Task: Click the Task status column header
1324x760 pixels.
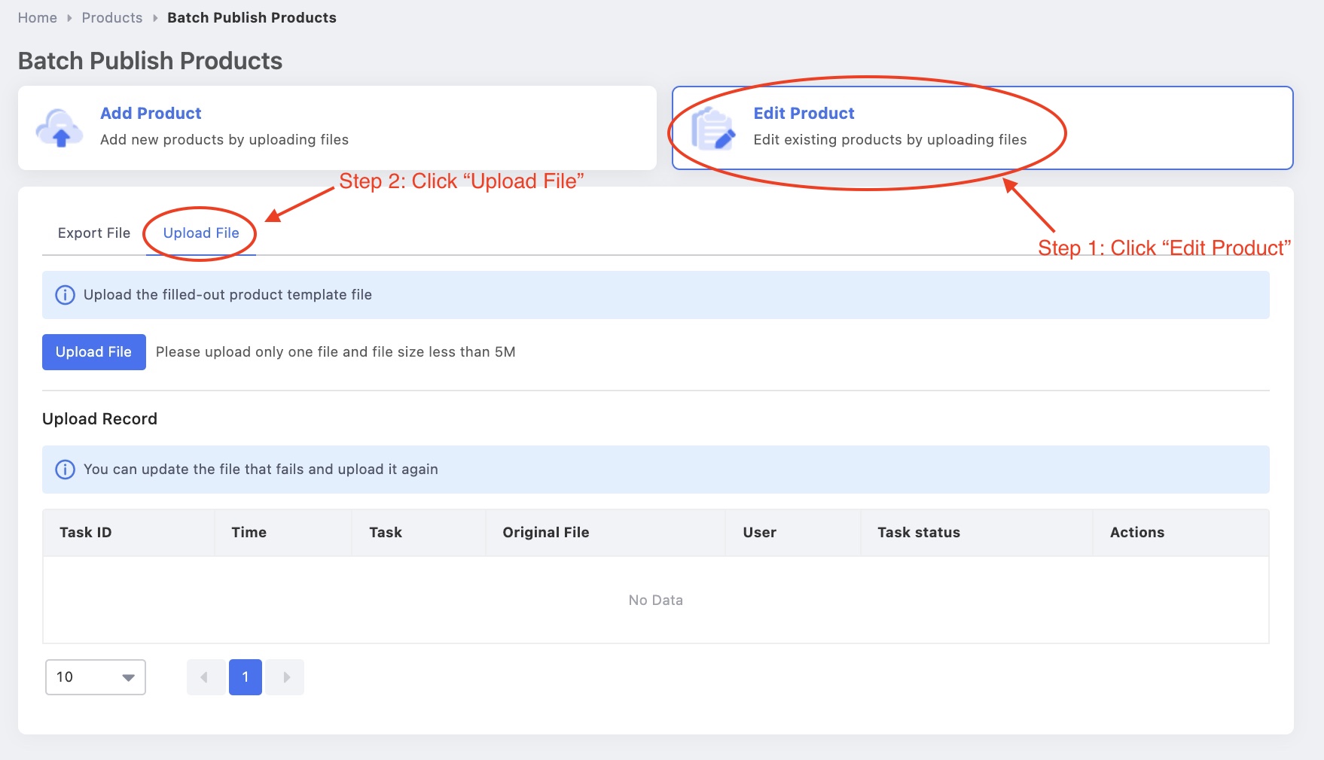Action: 919,533
